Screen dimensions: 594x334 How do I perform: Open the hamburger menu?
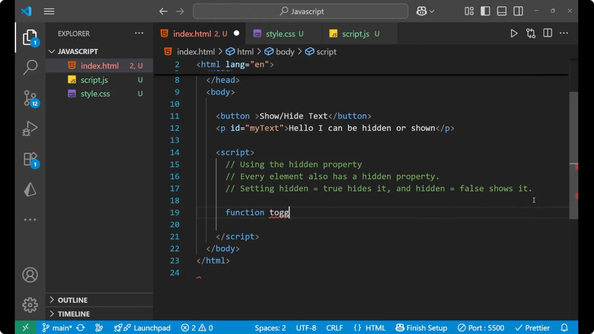point(49,11)
